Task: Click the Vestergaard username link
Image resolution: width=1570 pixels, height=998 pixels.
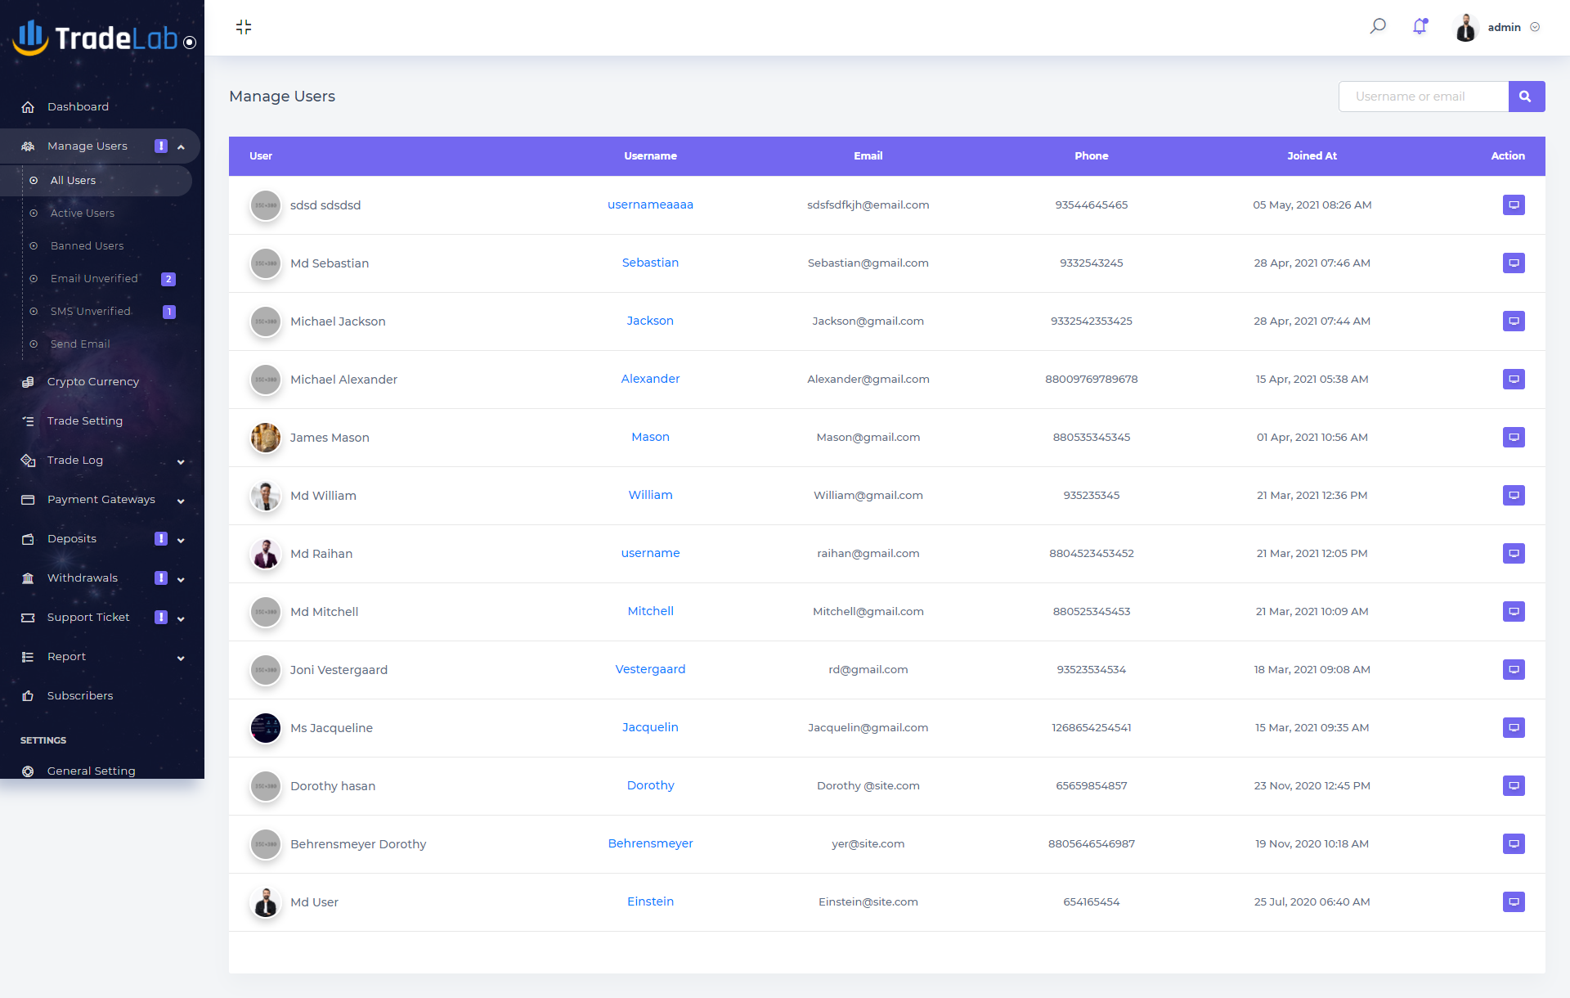Action: coord(650,669)
